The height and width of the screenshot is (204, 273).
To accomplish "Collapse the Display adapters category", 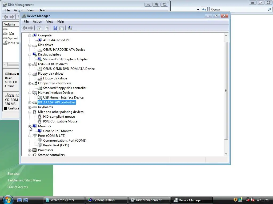I will tap(30, 55).
